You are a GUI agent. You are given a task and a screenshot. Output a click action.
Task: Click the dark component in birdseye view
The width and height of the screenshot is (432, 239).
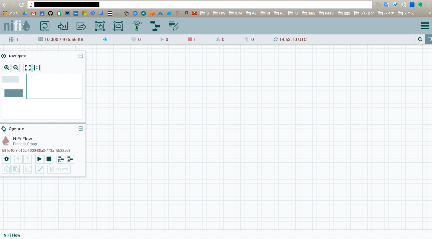coord(14,93)
